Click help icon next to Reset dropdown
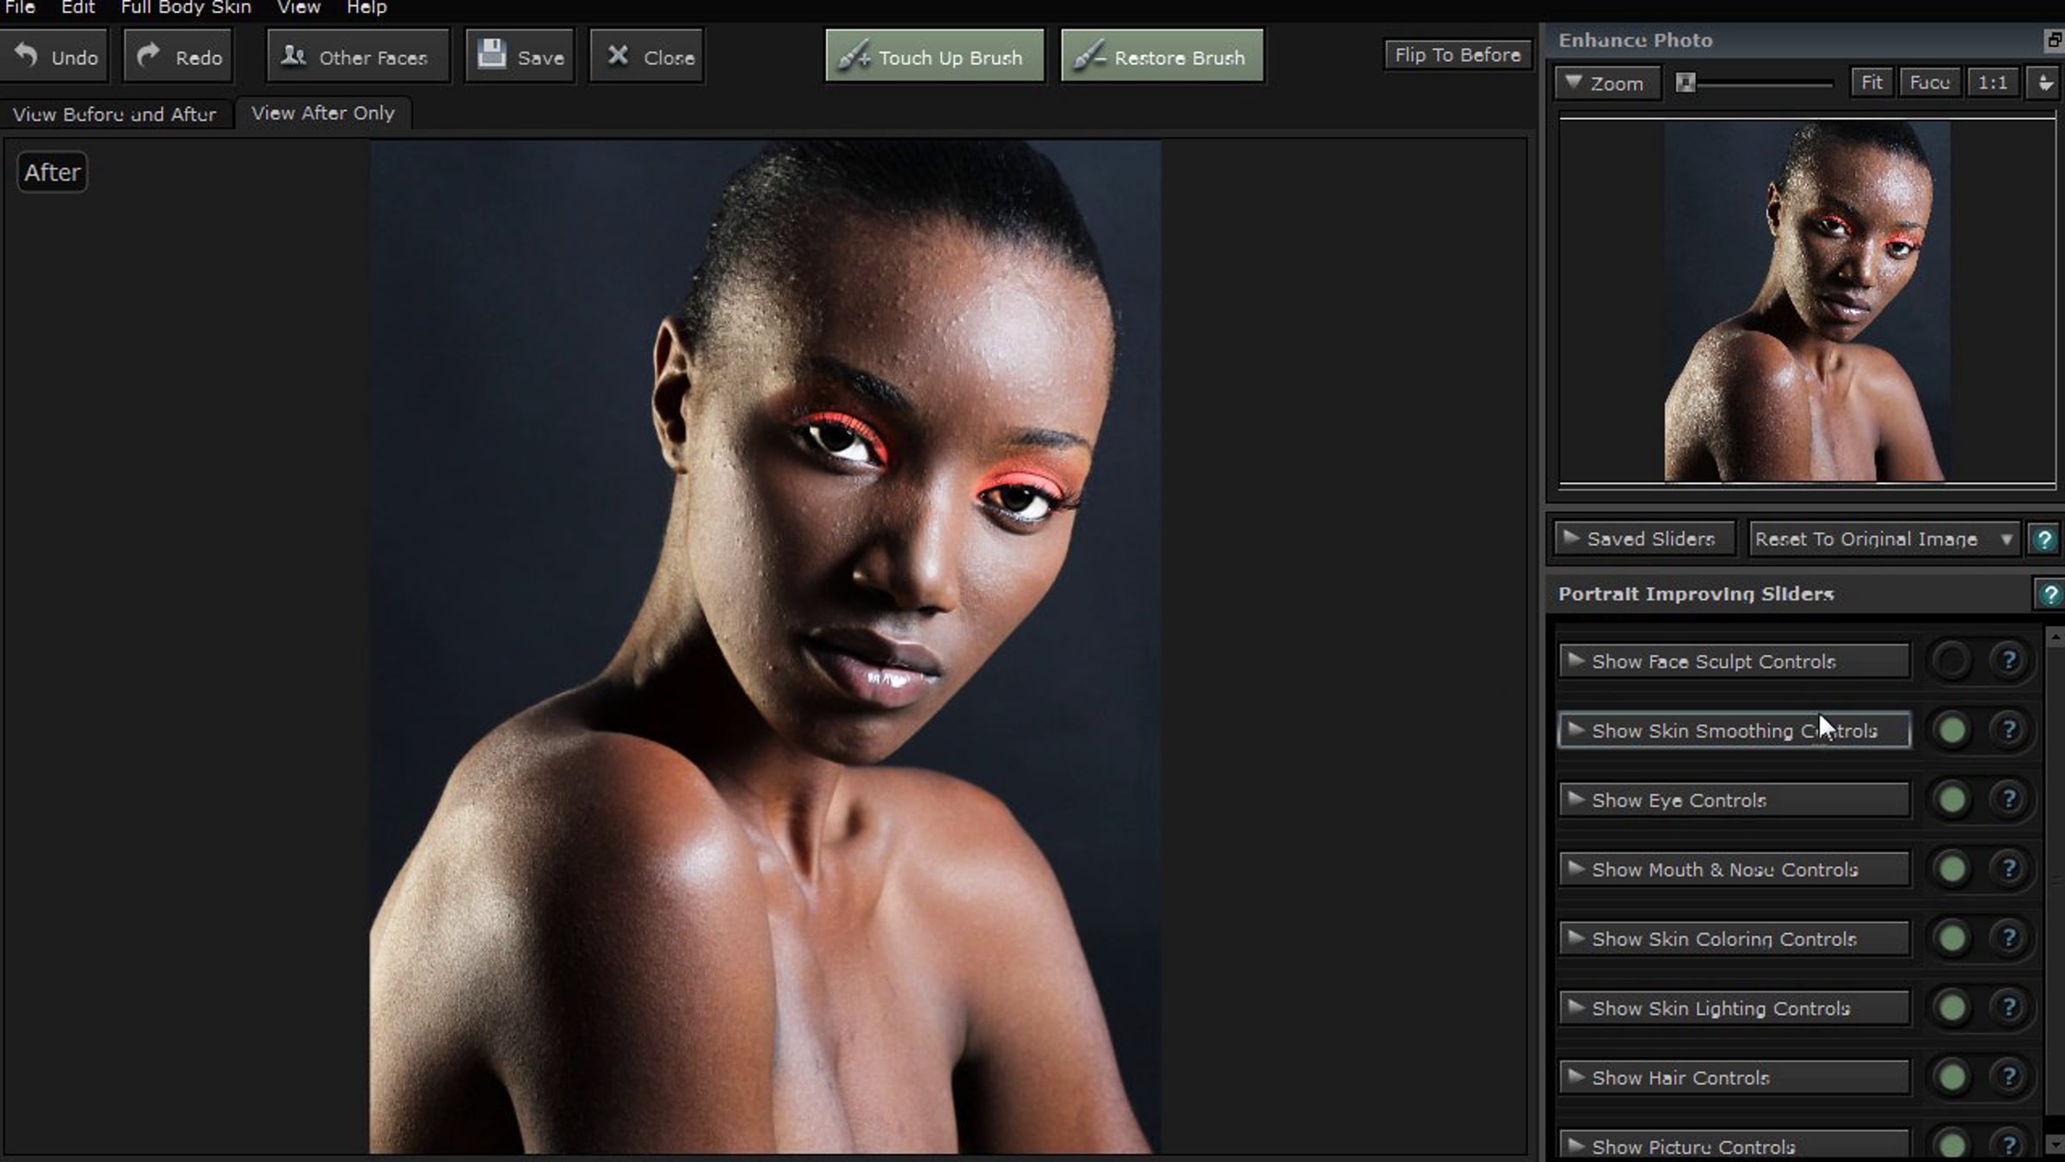Image resolution: width=2065 pixels, height=1162 pixels. tap(2043, 540)
